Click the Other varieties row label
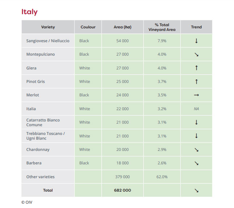The width and height of the screenshot is (234, 208). 41,177
